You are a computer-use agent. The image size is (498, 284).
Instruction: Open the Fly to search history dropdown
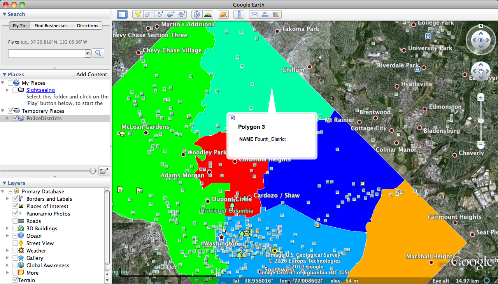pos(88,53)
